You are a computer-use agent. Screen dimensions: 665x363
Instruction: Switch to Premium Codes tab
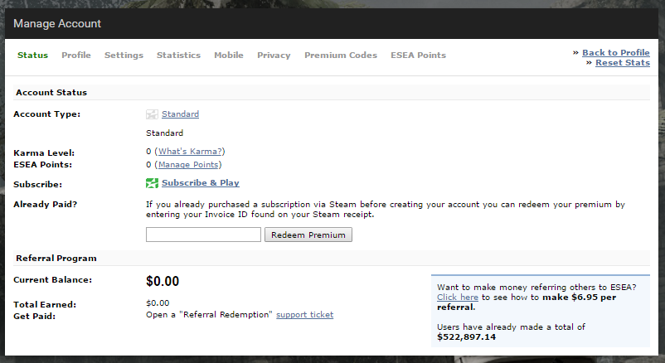(x=341, y=56)
